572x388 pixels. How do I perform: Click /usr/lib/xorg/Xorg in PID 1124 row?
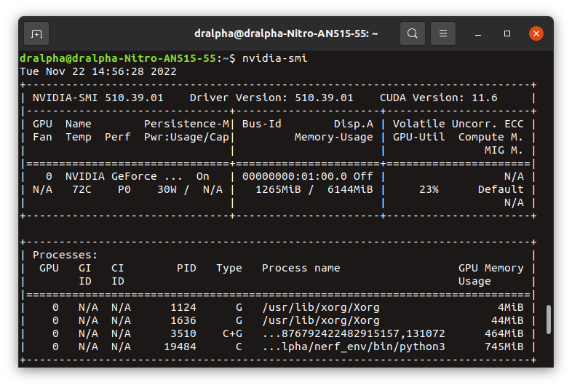click(x=321, y=308)
